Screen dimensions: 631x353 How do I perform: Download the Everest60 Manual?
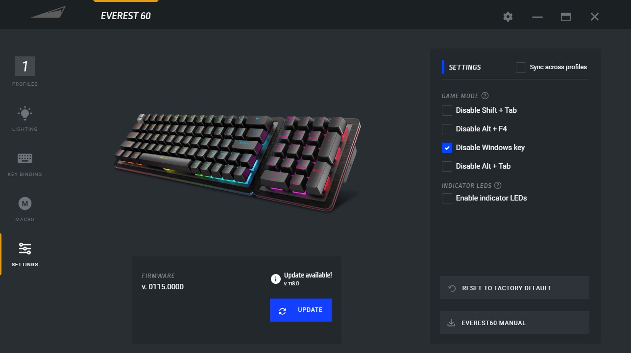click(x=514, y=323)
